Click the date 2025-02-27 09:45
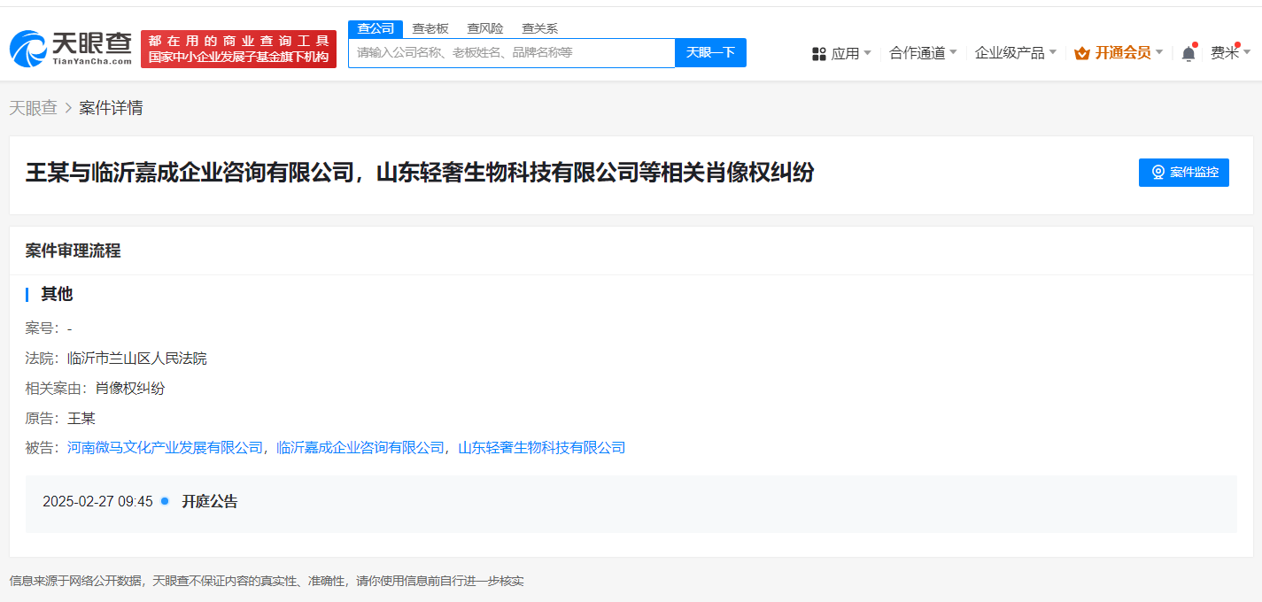This screenshot has width=1262, height=602. click(97, 502)
